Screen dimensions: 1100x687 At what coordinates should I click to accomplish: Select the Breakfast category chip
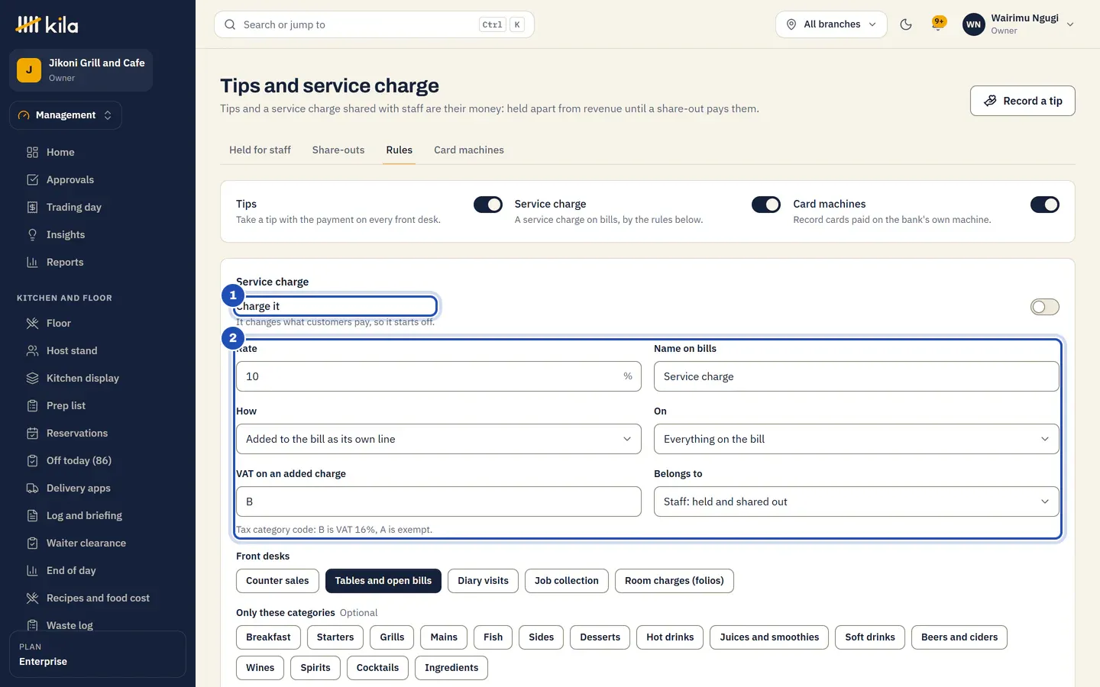click(x=268, y=637)
